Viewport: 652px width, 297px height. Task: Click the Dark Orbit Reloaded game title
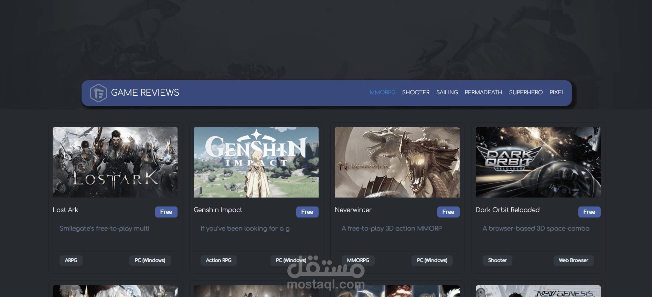coord(507,210)
